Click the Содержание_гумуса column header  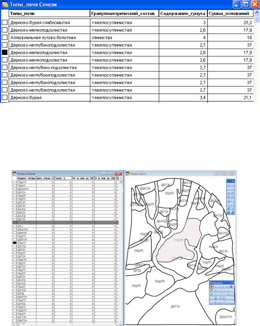coord(183,14)
